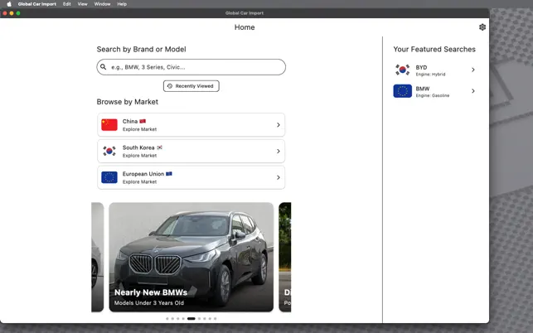Click the clock icon on Recently Viewed
The image size is (533, 333).
[170, 86]
